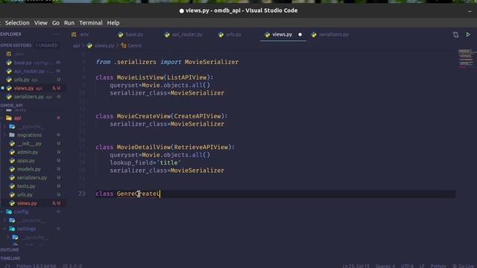Open the Selection menu
Screen dimensions: 477x268
(x=17, y=23)
